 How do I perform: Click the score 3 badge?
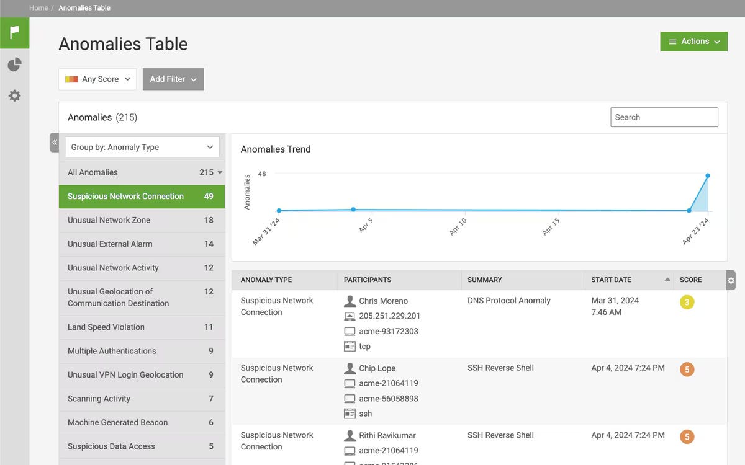pos(687,303)
